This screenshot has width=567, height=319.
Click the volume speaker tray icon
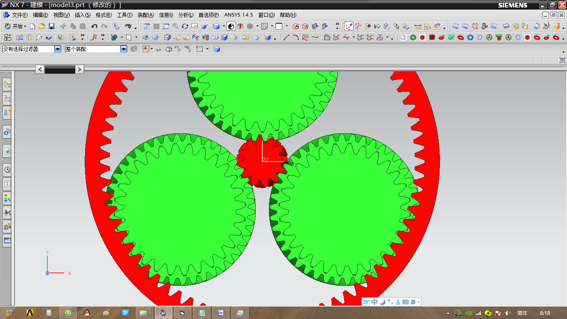tap(508, 313)
